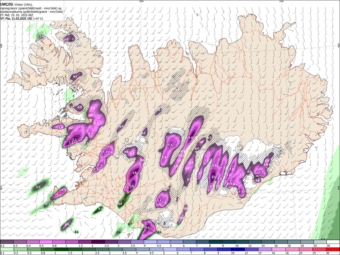Click the white top-row legend swatch above "30"

333,242
